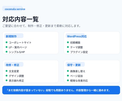Click the green bullet beside ページ追加
Screen dimensions: 122x101
(68, 76)
